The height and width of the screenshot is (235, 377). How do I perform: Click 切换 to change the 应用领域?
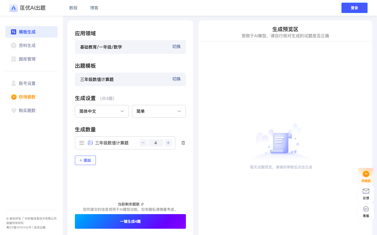(x=176, y=47)
